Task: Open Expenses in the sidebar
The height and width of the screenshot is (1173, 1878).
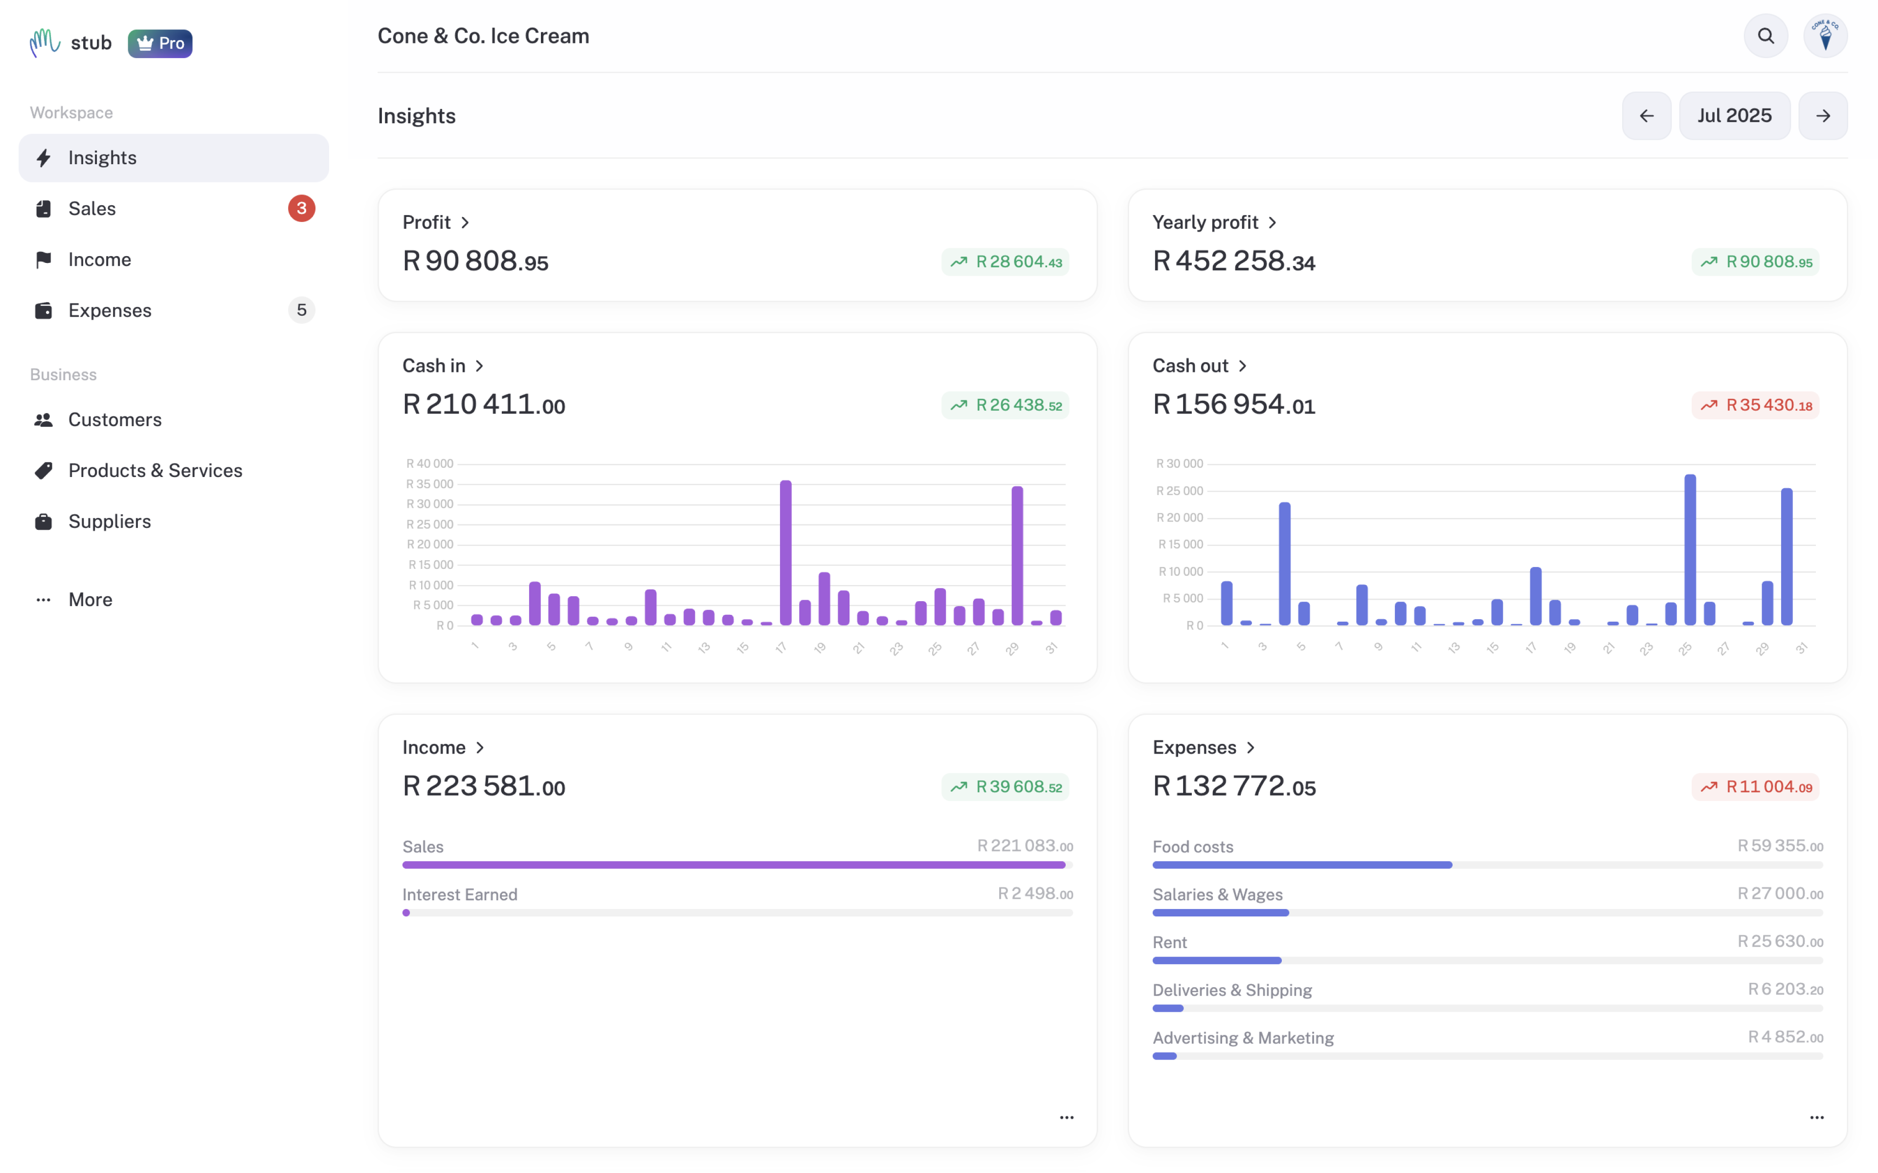Action: (174, 310)
